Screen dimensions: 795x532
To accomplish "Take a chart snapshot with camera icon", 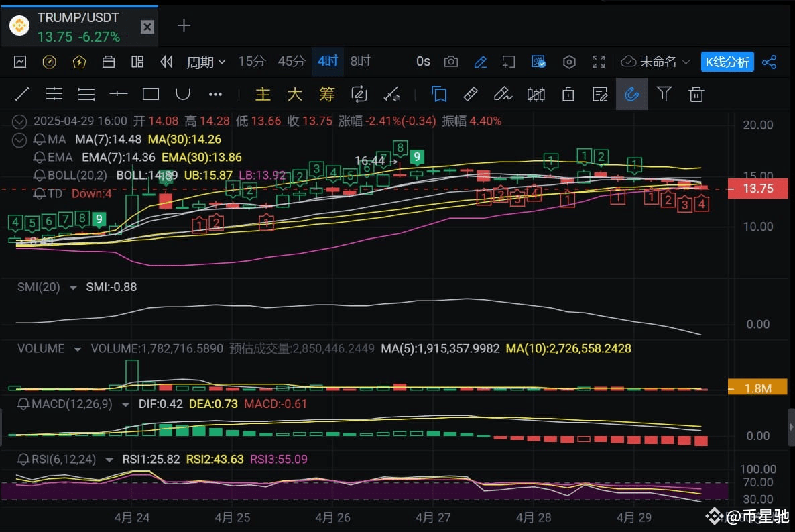I will pyautogui.click(x=450, y=62).
